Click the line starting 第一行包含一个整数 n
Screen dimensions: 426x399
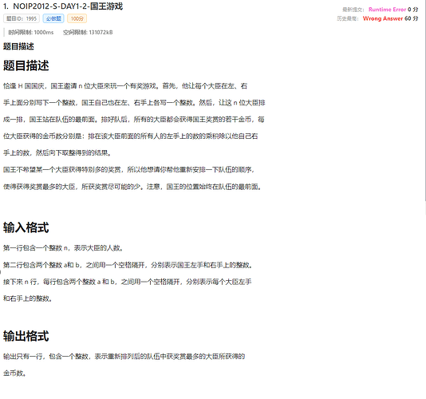63,248
